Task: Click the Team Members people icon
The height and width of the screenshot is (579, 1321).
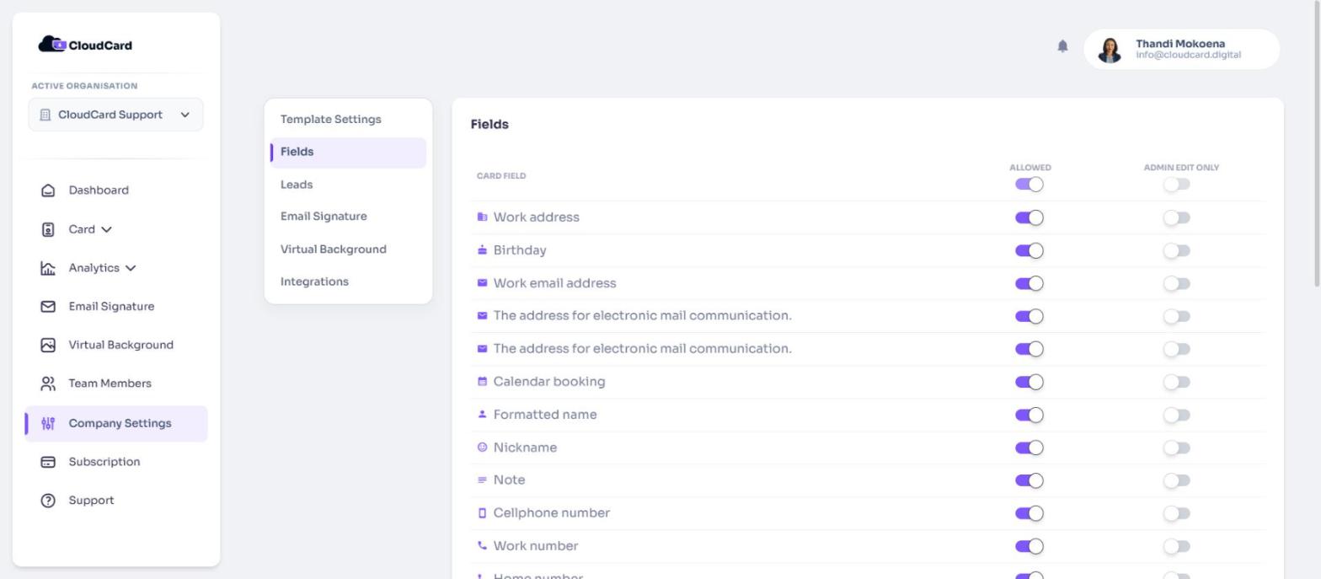Action: (x=48, y=384)
